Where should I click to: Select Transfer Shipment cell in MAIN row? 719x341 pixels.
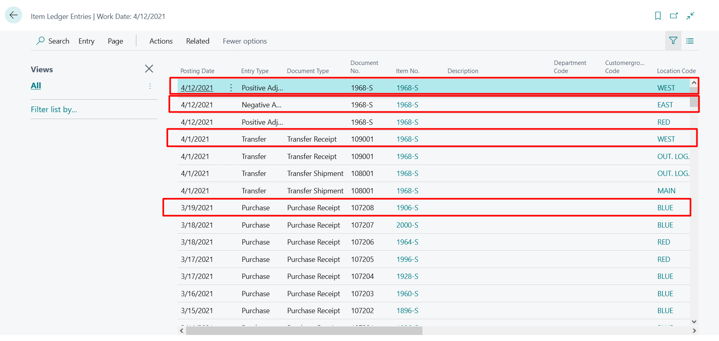[x=315, y=190]
